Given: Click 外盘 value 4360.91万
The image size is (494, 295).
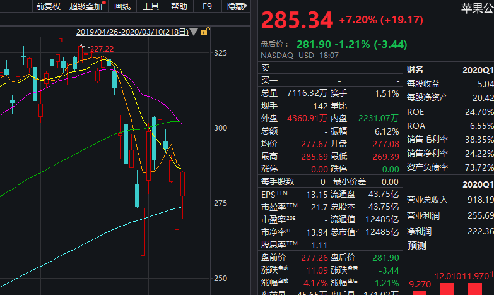Looking at the screenshot, I should [307, 118].
